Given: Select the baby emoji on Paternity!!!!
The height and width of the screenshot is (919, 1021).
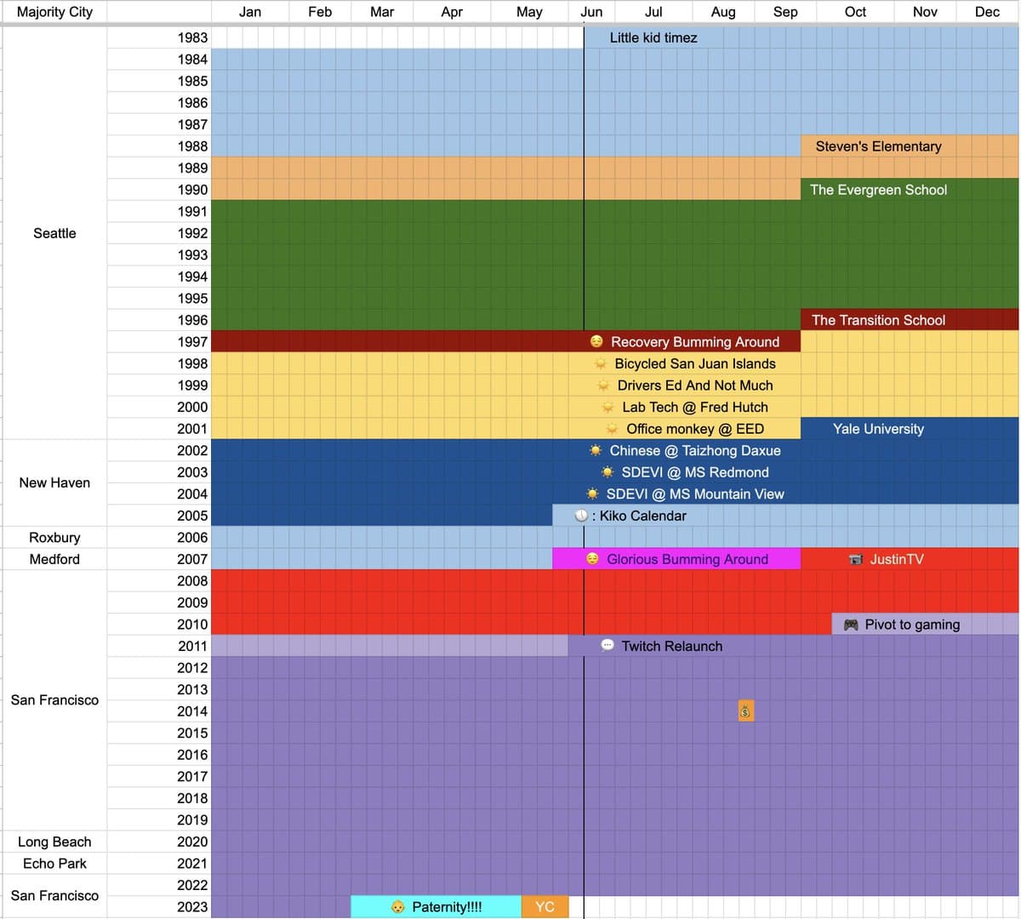Looking at the screenshot, I should click(x=397, y=906).
